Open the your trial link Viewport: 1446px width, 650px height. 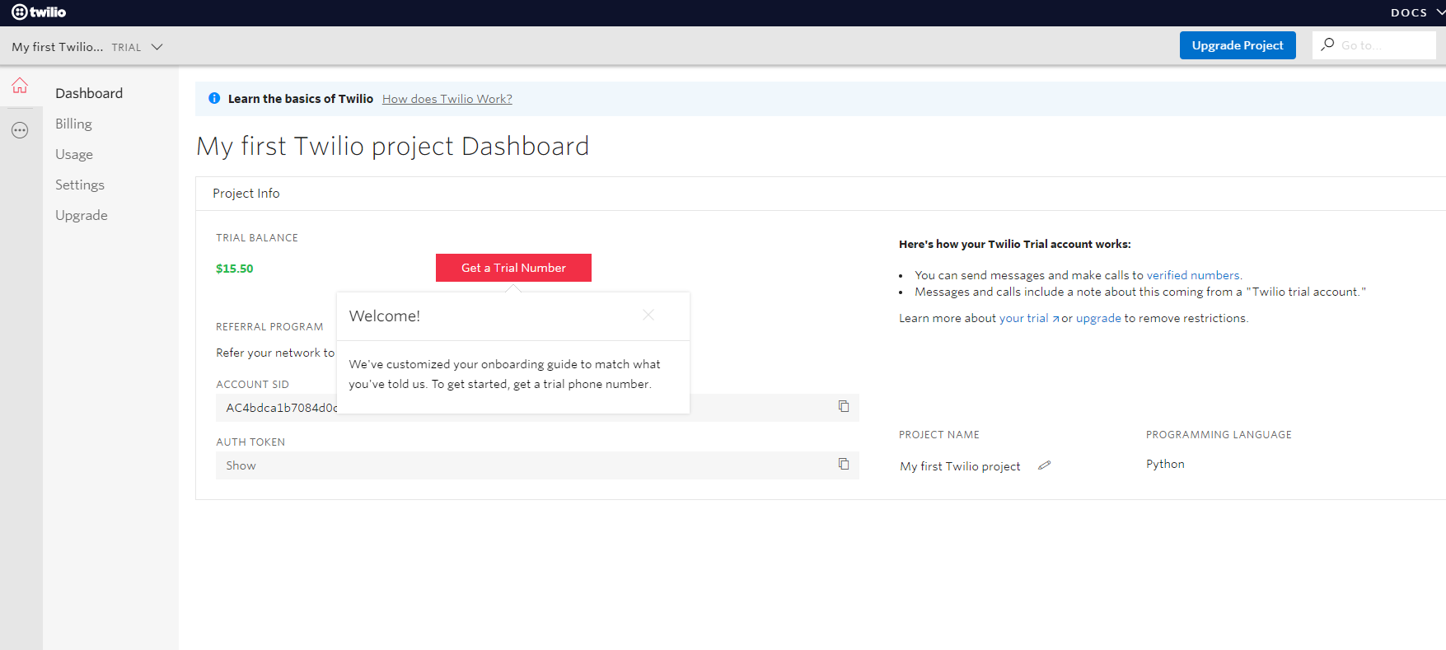(1029, 318)
